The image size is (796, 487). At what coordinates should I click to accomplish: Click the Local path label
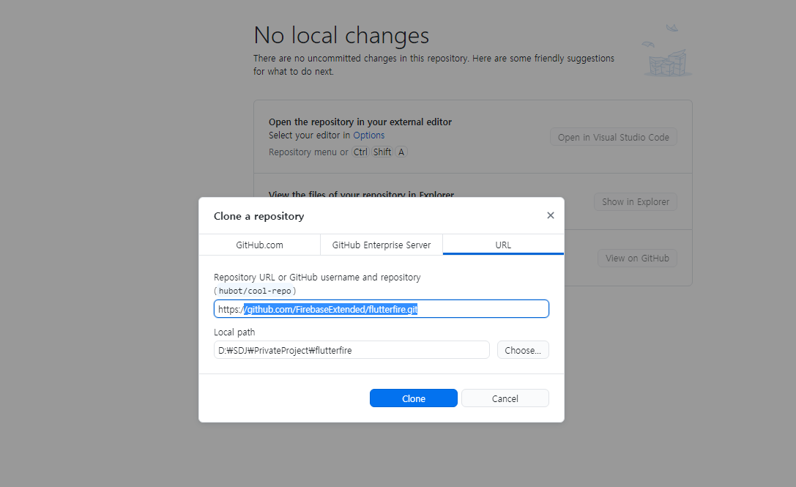pos(234,332)
